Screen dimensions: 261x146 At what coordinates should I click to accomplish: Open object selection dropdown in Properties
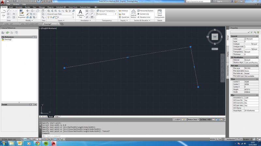click(x=240, y=32)
